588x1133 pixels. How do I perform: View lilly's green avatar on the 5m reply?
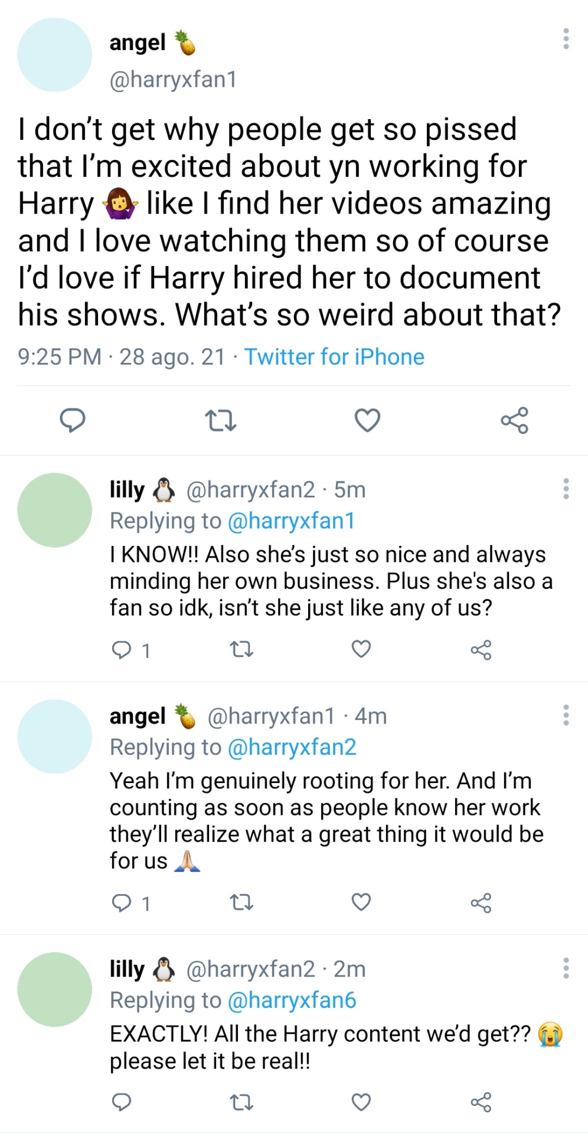55,510
